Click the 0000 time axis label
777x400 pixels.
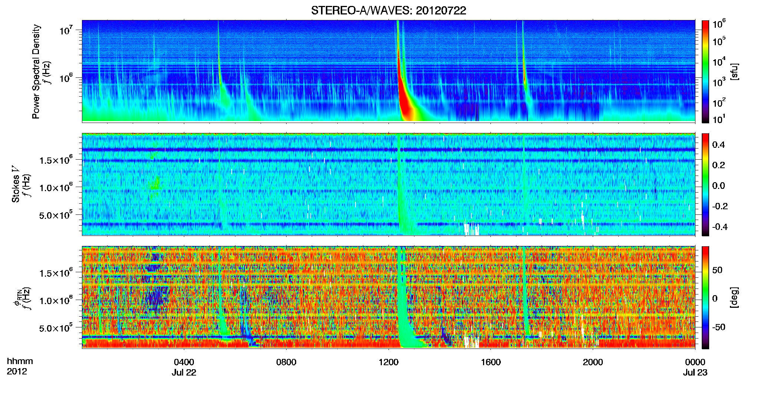point(695,362)
